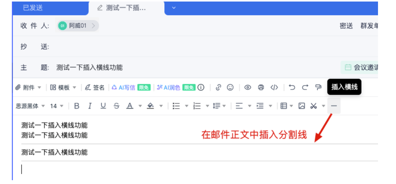The width and height of the screenshot is (396, 184).
Task: Apply the current font color
Action: pyautogui.click(x=130, y=106)
